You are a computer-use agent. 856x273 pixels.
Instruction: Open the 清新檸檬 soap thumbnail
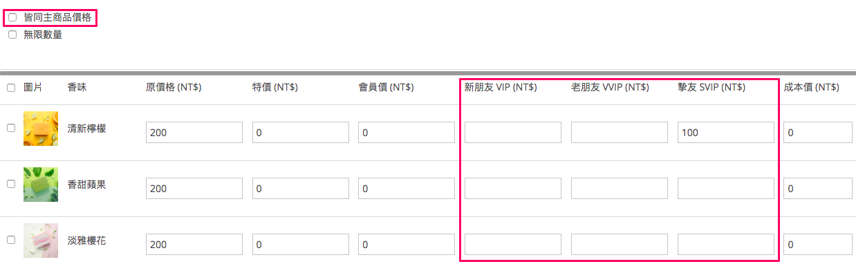36,129
